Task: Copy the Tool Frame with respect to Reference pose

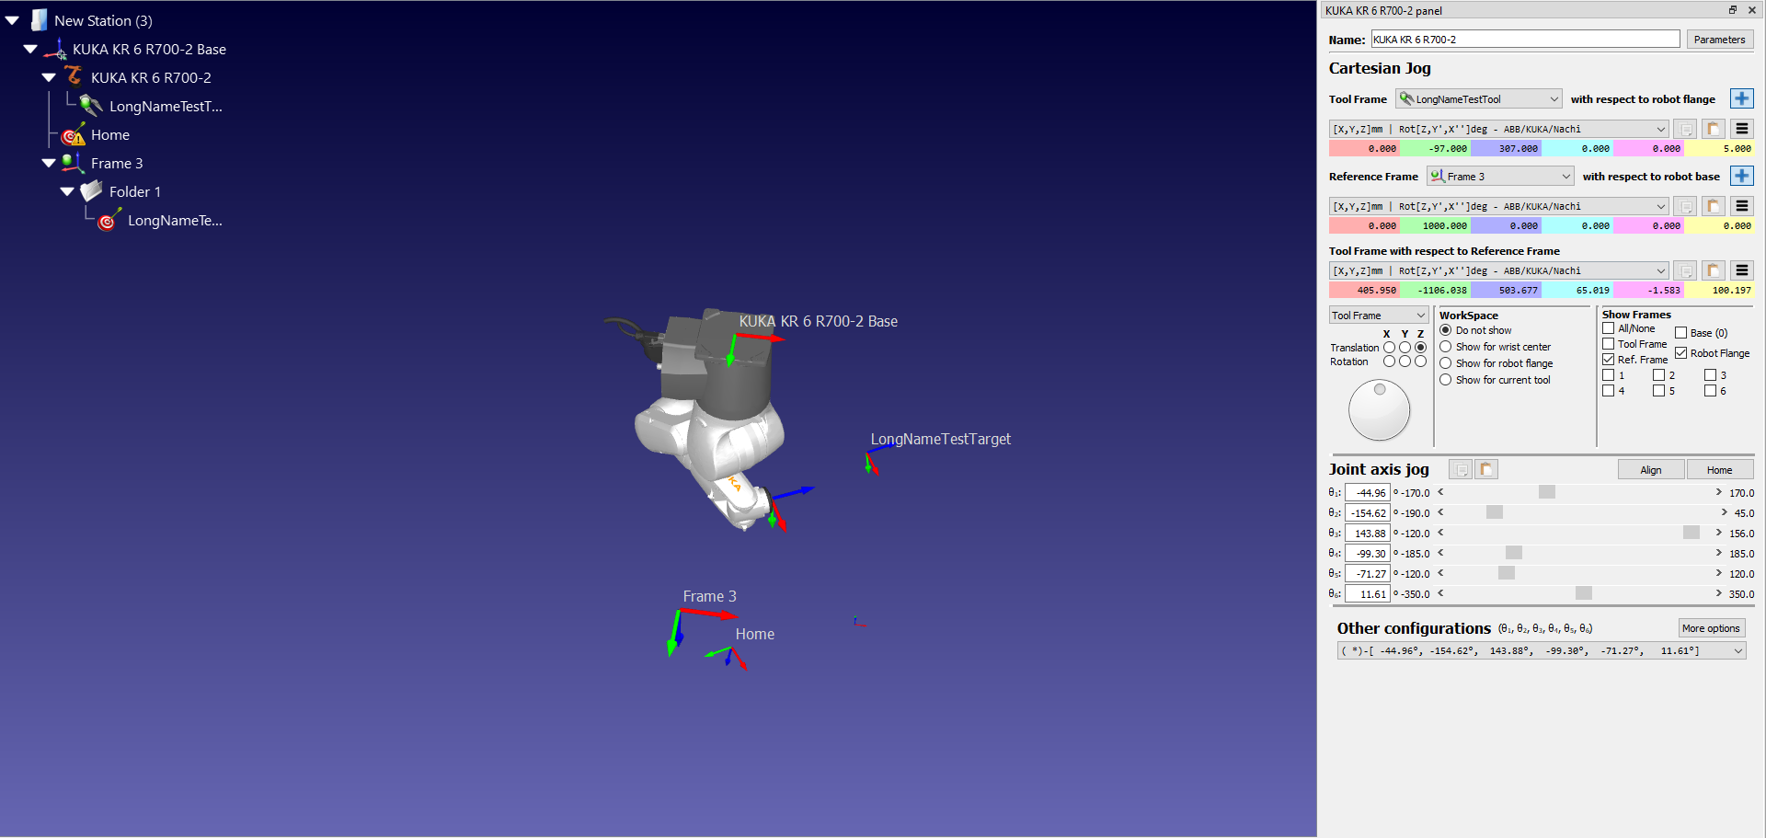Action: [x=1685, y=270]
